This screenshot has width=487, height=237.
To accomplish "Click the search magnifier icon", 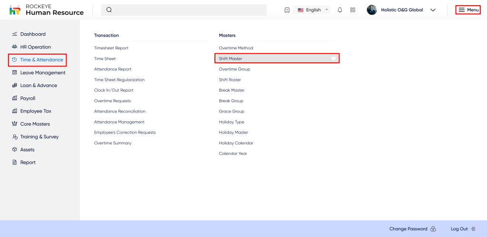I will point(109,10).
